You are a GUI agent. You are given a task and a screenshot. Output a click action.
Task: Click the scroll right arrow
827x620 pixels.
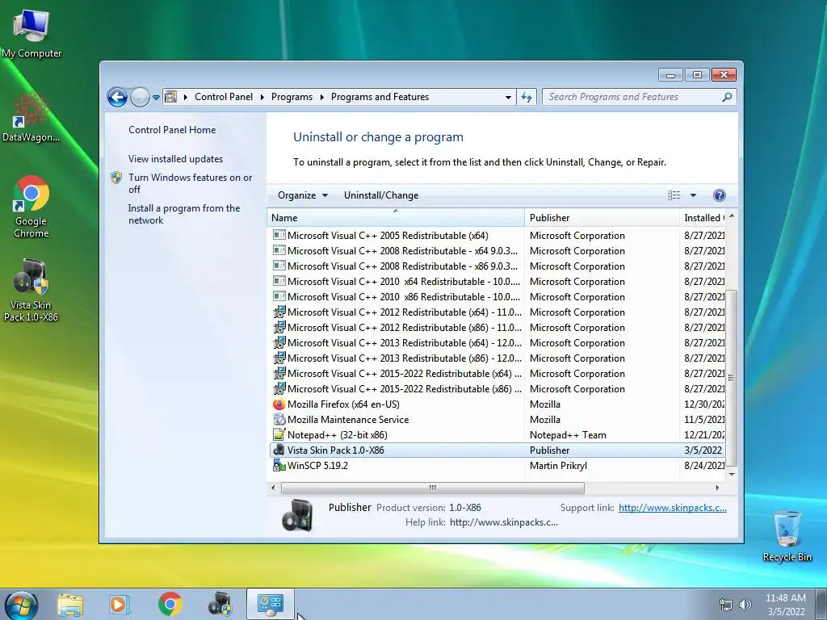click(x=717, y=488)
